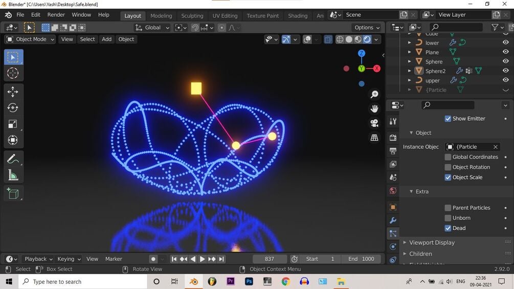Play the animation forward
514x289 pixels.
coord(202,259)
